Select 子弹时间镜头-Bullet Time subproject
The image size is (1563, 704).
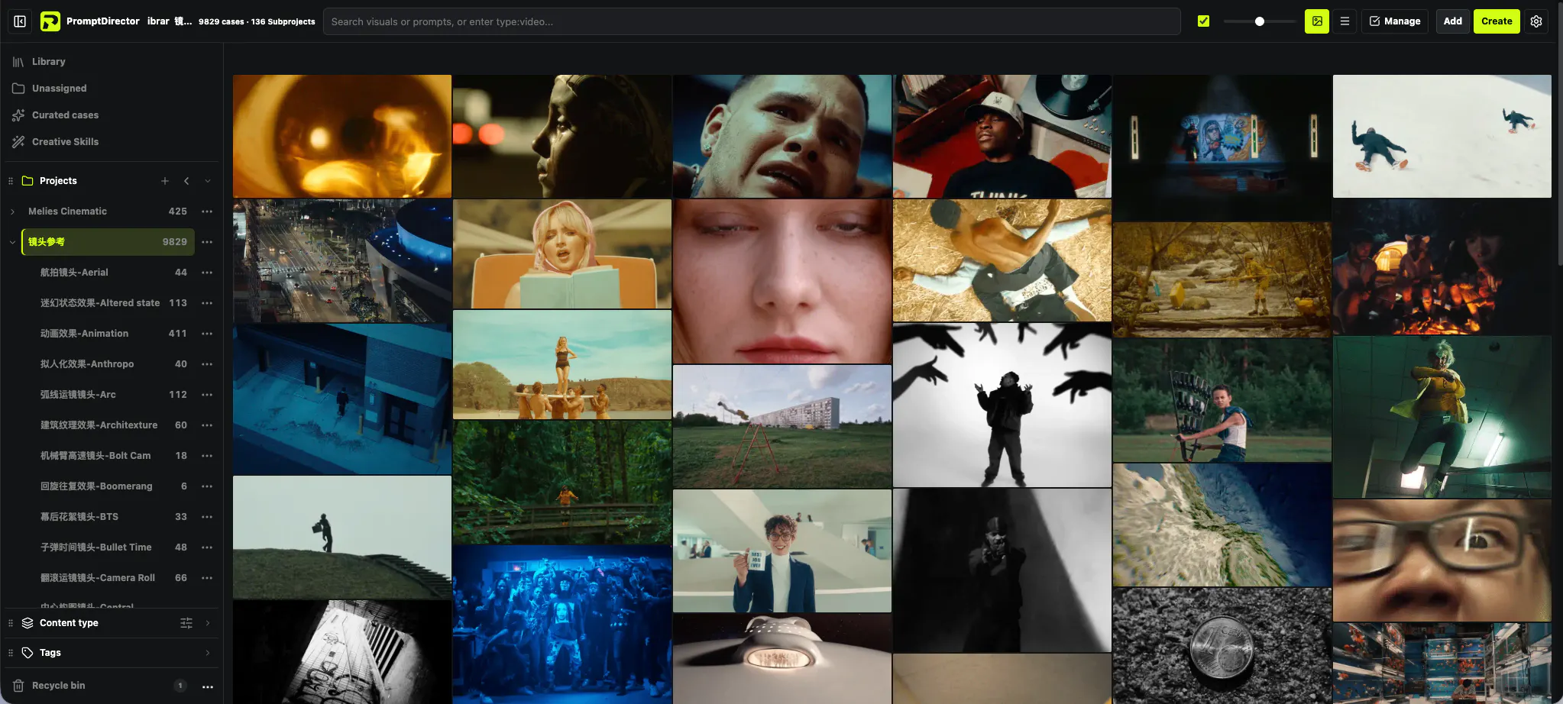click(113, 547)
